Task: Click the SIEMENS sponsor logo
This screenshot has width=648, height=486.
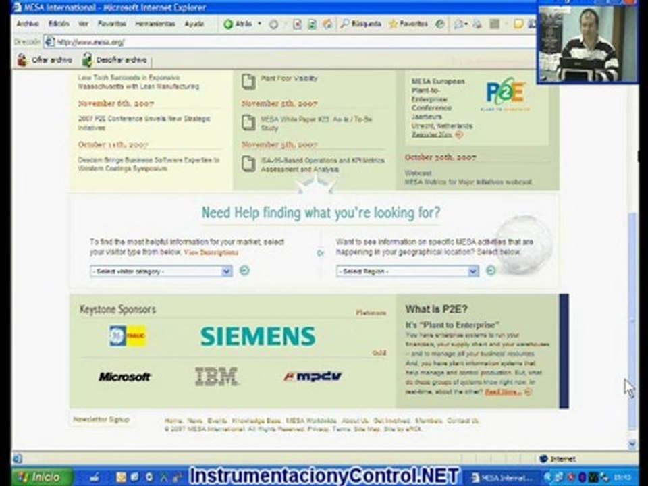Action: [x=258, y=336]
